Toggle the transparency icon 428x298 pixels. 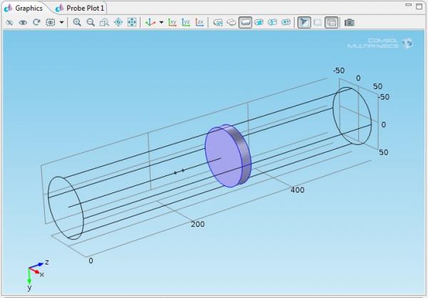pyautogui.click(x=317, y=22)
